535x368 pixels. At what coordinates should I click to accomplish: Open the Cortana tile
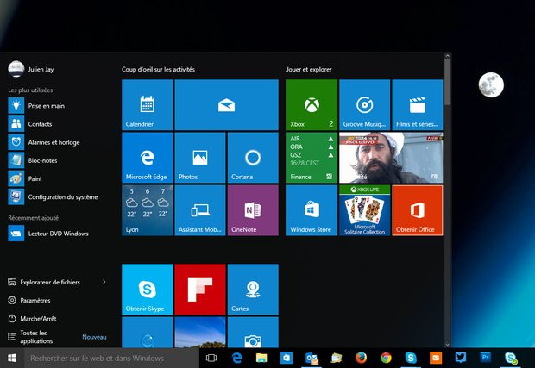tap(253, 158)
